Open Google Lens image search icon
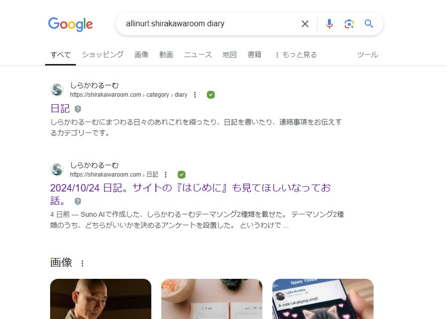This screenshot has height=319, width=447. tap(349, 24)
